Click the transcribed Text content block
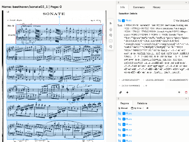Viewport: 189px width, 142px height. tap(156, 49)
